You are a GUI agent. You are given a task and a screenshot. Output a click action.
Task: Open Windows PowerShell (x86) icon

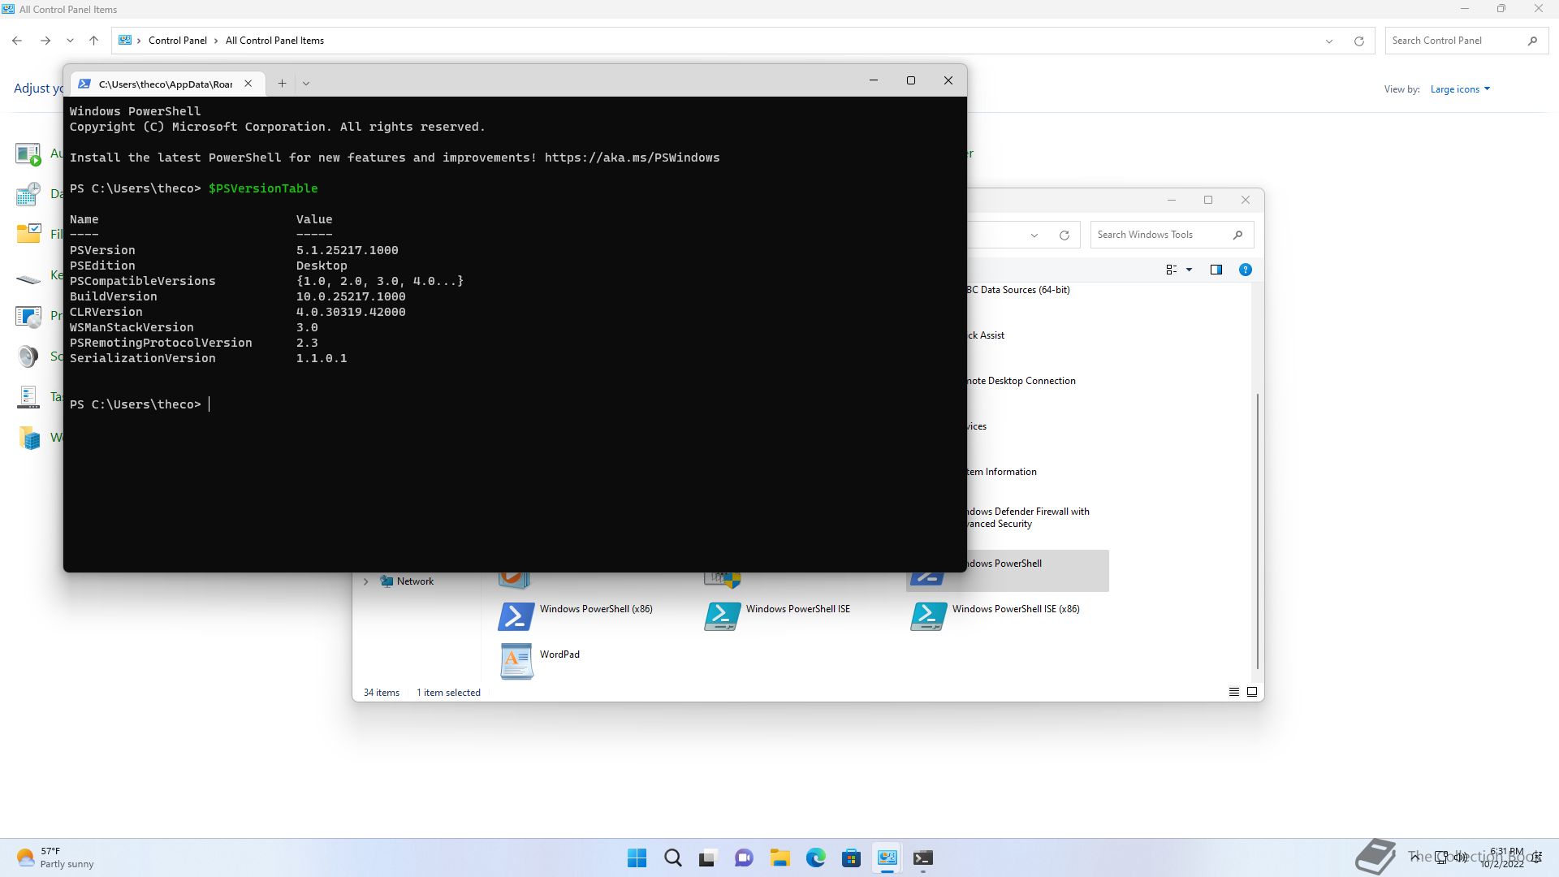click(516, 616)
